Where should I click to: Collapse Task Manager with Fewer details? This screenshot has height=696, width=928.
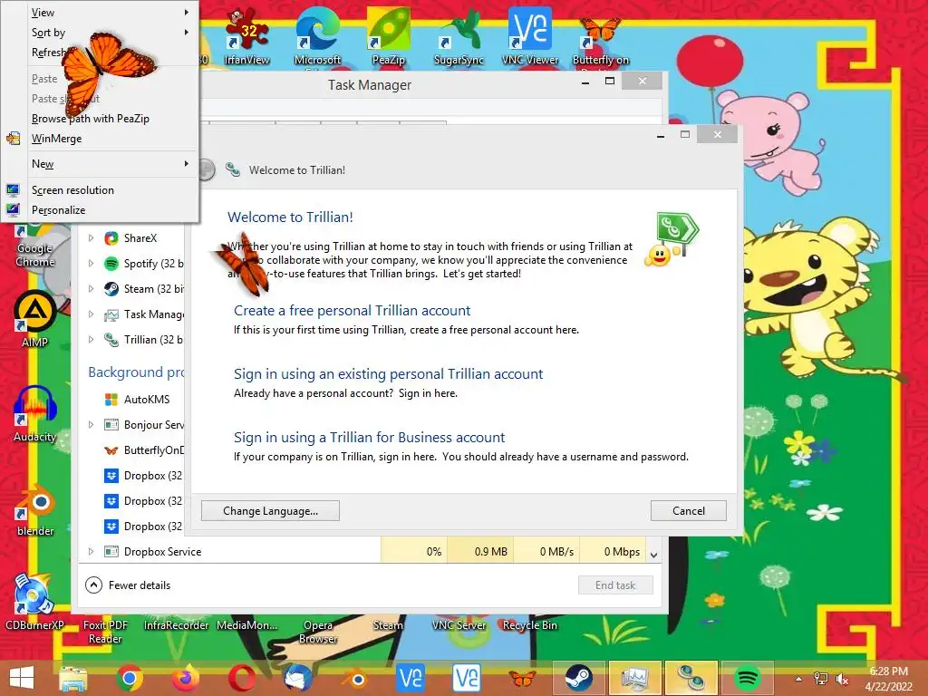coord(128,585)
